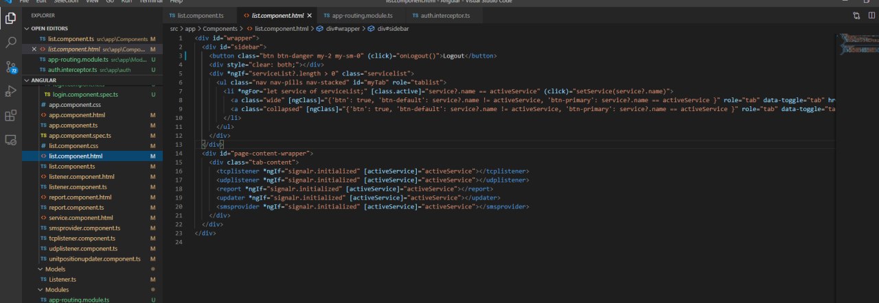Viewport: 879px width, 303px height.
Task: Close list.component.html from Open Editors list
Action: (34, 49)
